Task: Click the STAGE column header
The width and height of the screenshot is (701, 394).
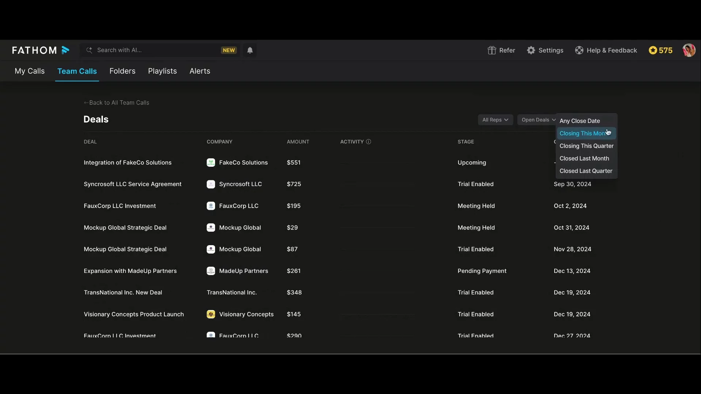Action: (466, 142)
